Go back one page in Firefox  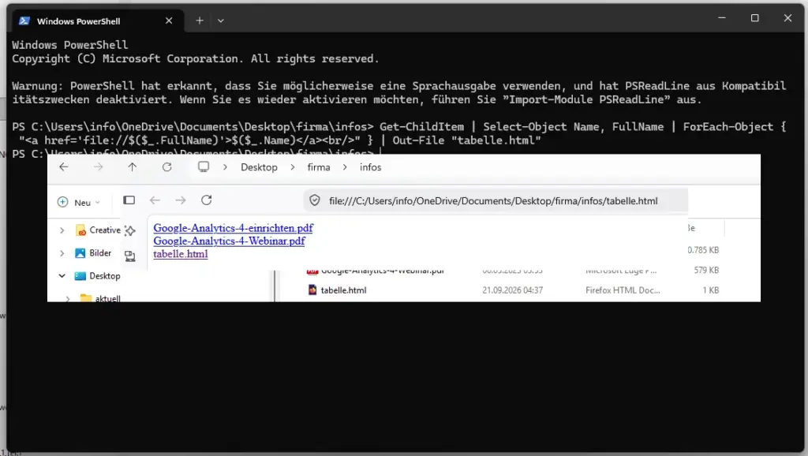155,200
